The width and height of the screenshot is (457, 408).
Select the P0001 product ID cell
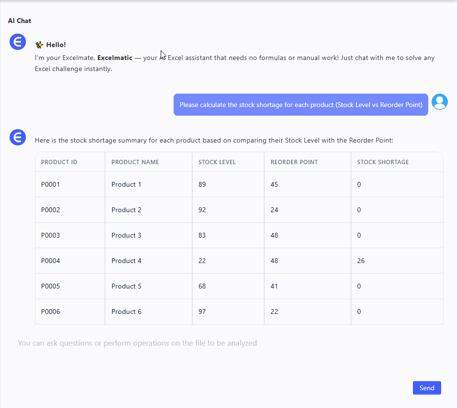click(50, 184)
